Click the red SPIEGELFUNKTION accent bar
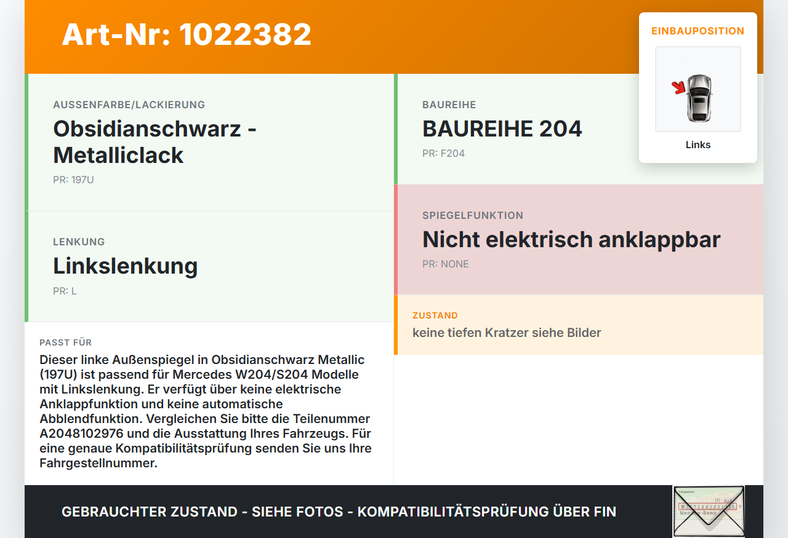Viewport: 788px width, 538px height. click(397, 239)
